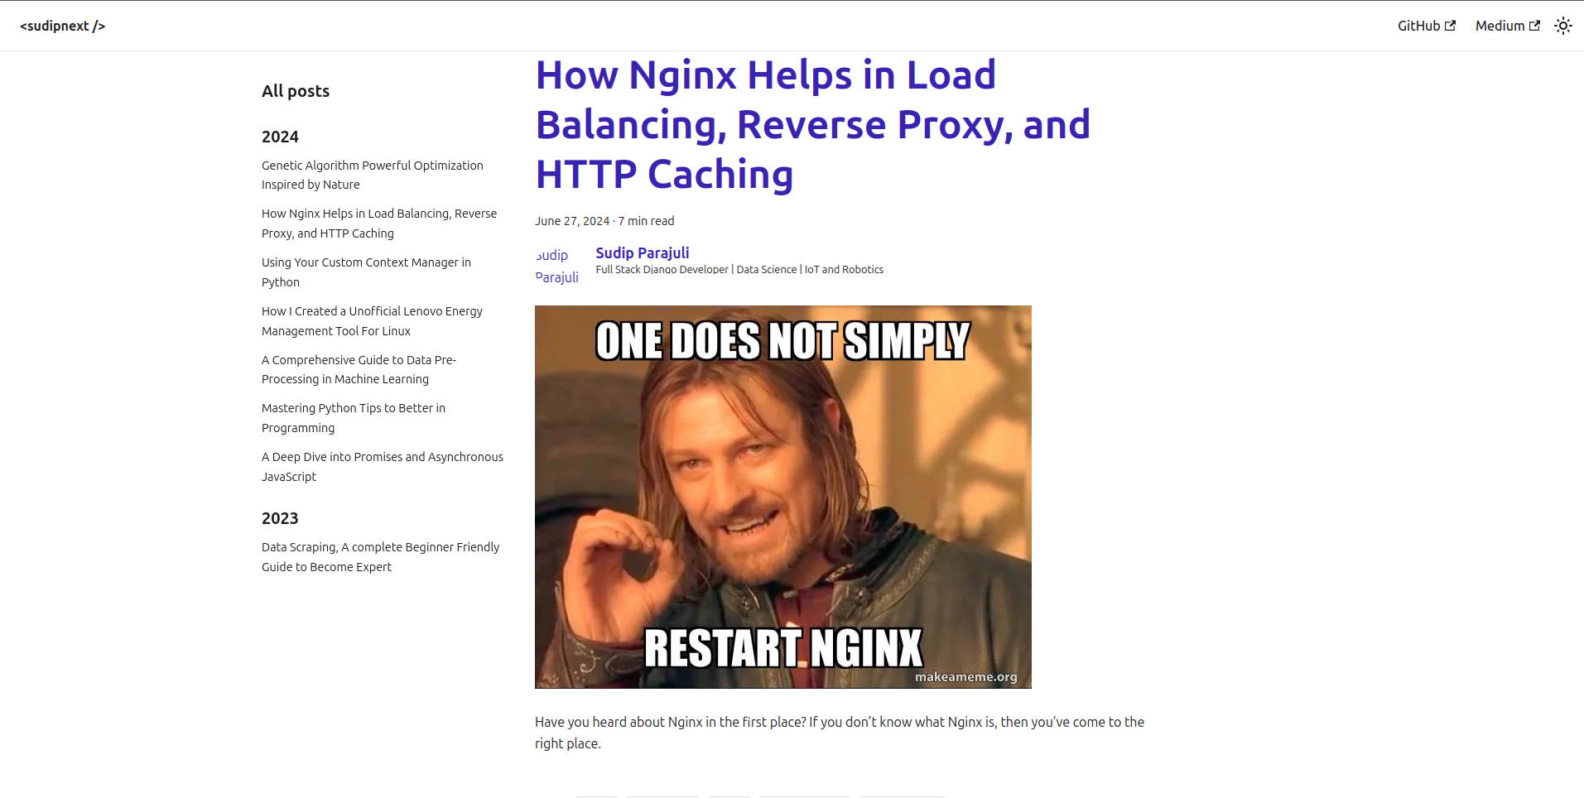The width and height of the screenshot is (1584, 798).
Task: Open Using Your Custom Context Manager post
Action: point(366,272)
